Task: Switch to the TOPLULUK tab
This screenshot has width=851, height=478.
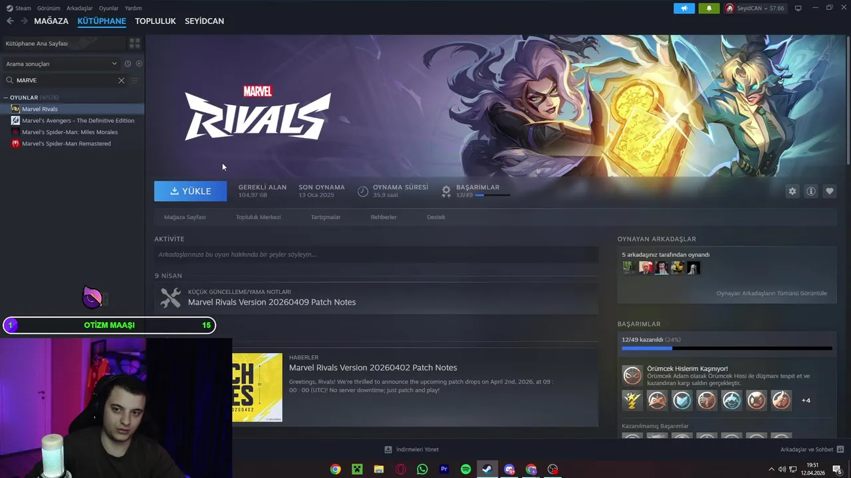Action: [x=155, y=21]
